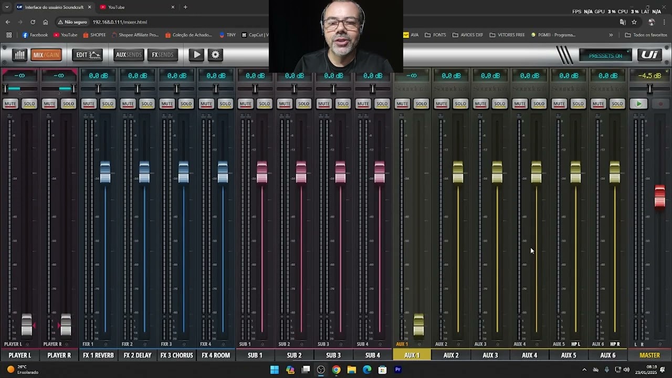Screen dimensions: 672x378
Task: Click the browser address bar URL
Action: (120, 22)
